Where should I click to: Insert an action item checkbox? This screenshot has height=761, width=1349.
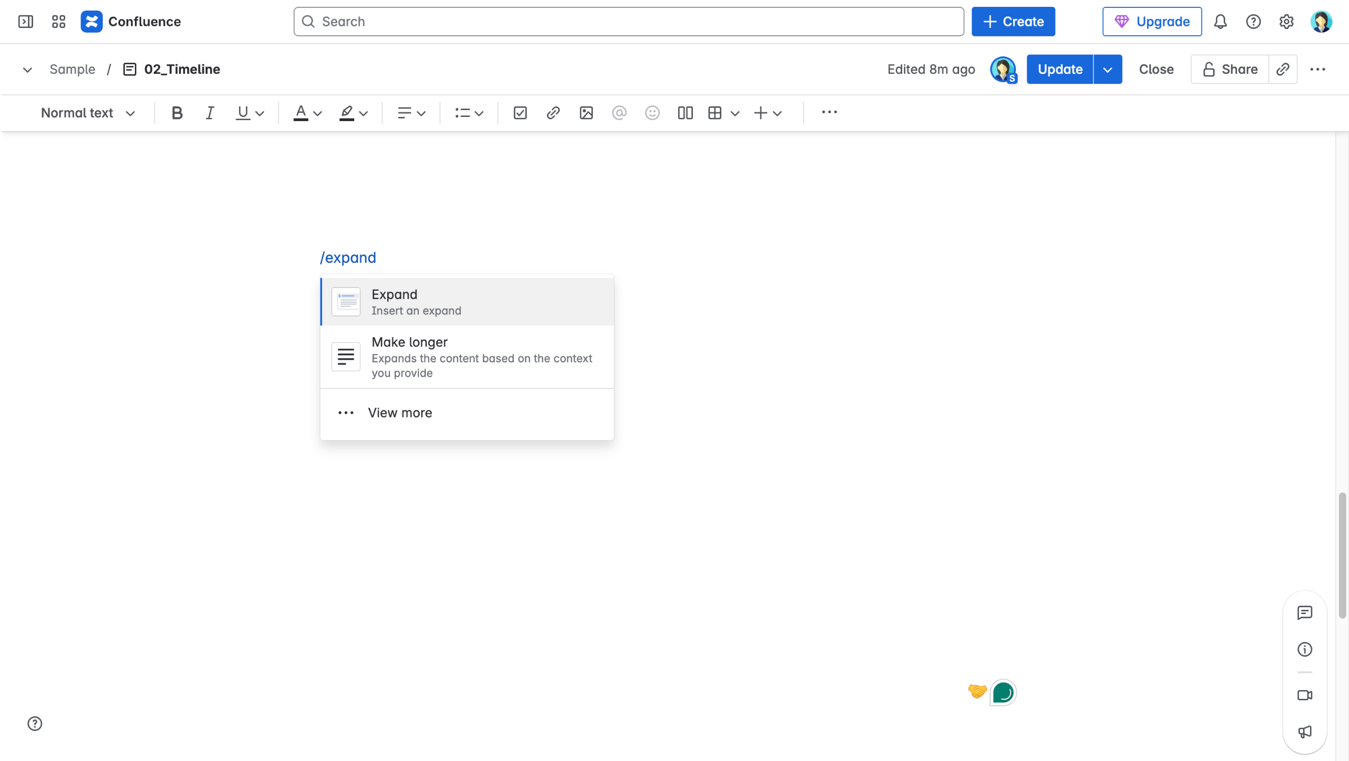tap(520, 113)
